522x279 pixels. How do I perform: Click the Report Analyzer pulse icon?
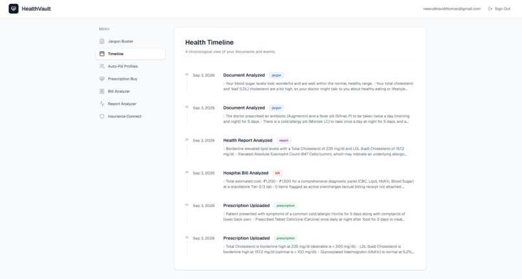[102, 104]
